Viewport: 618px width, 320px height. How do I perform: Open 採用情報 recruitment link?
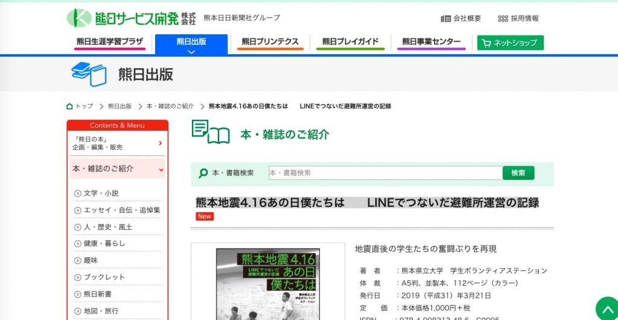518,19
